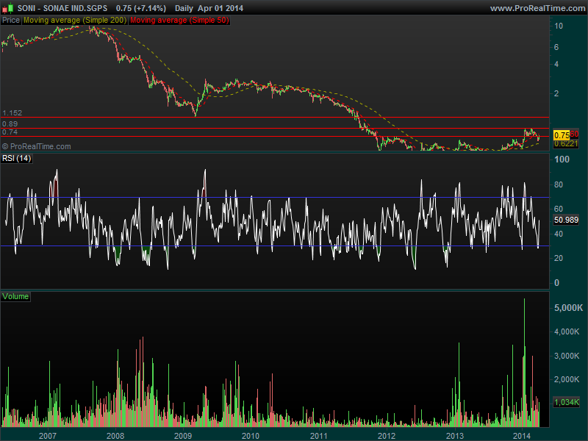Click the www.ProRealTime.com link

pyautogui.click(x=538, y=8)
